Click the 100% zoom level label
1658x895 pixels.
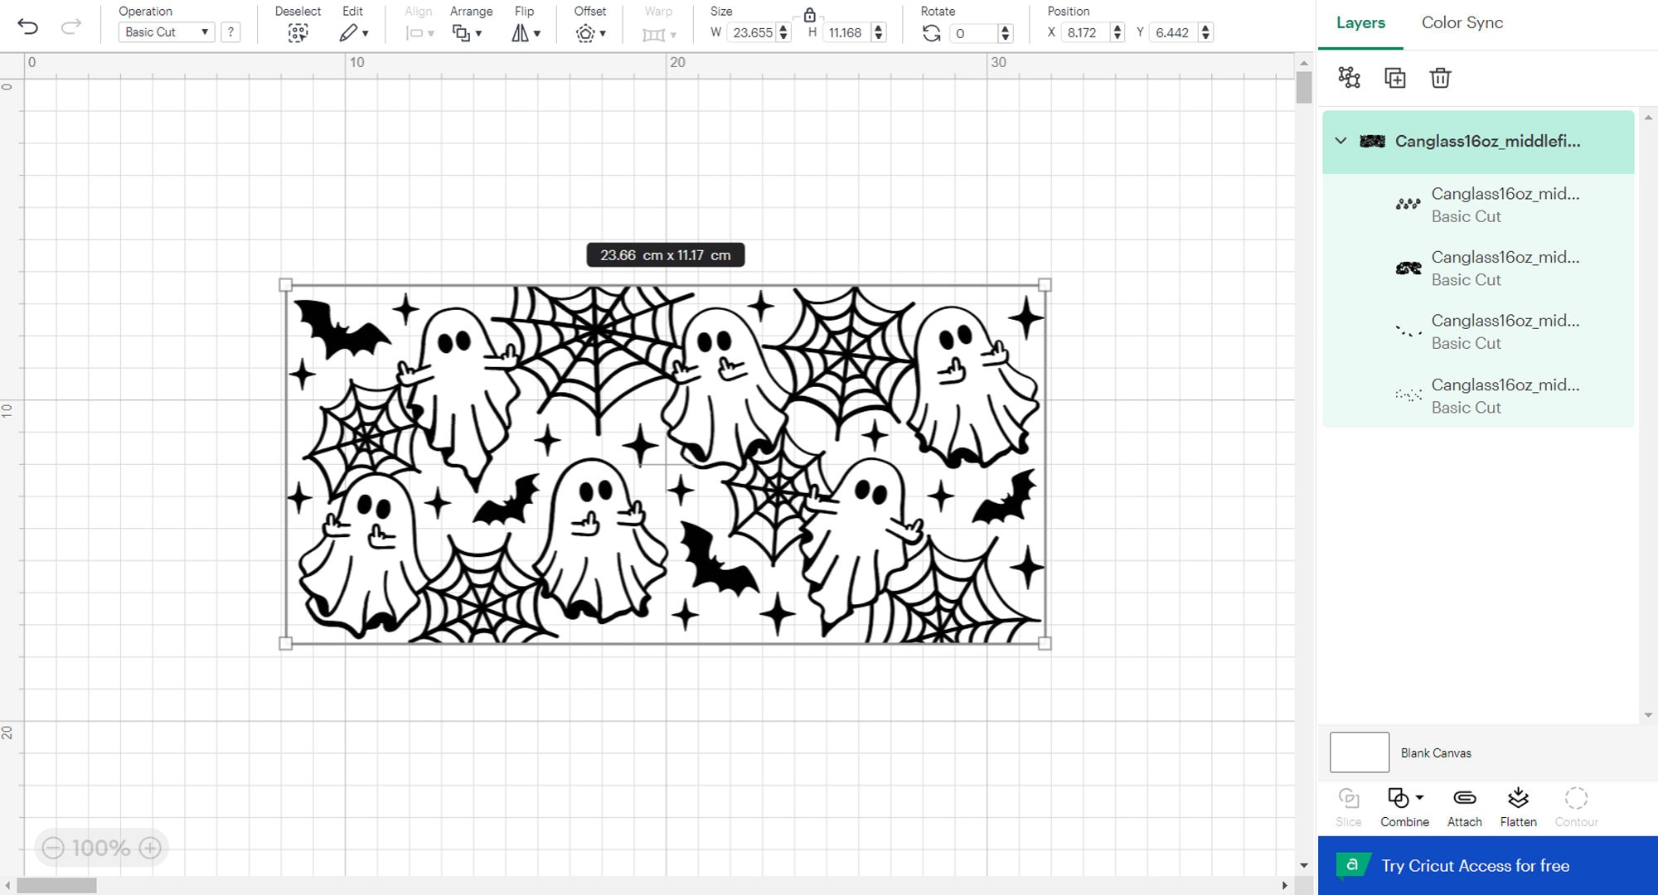click(101, 848)
